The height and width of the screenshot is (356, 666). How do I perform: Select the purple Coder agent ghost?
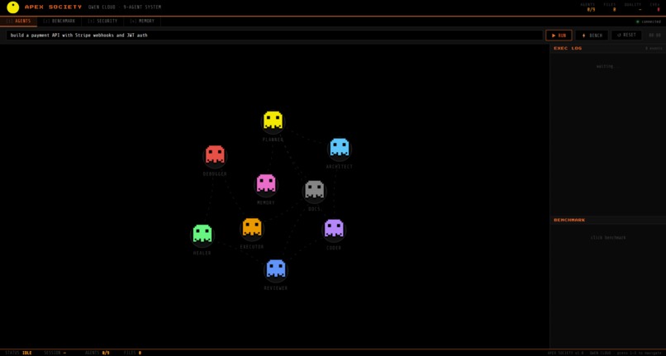334,229
